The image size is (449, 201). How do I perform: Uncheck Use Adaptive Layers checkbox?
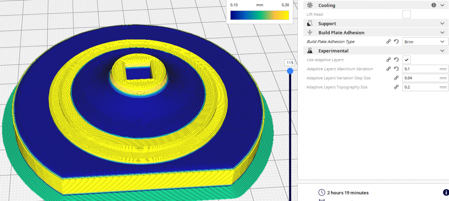pyautogui.click(x=406, y=60)
